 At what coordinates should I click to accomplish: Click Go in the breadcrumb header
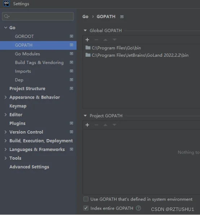coord(85,17)
